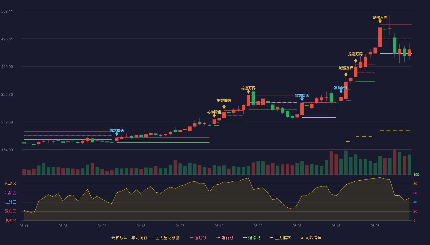
Task: Hide the 强撑线 series via legend
Action: tap(252, 238)
